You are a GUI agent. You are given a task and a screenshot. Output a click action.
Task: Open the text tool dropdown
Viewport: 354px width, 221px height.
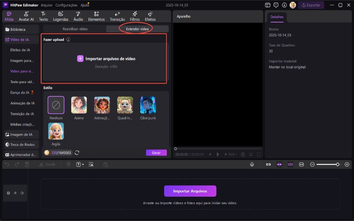coord(80,164)
